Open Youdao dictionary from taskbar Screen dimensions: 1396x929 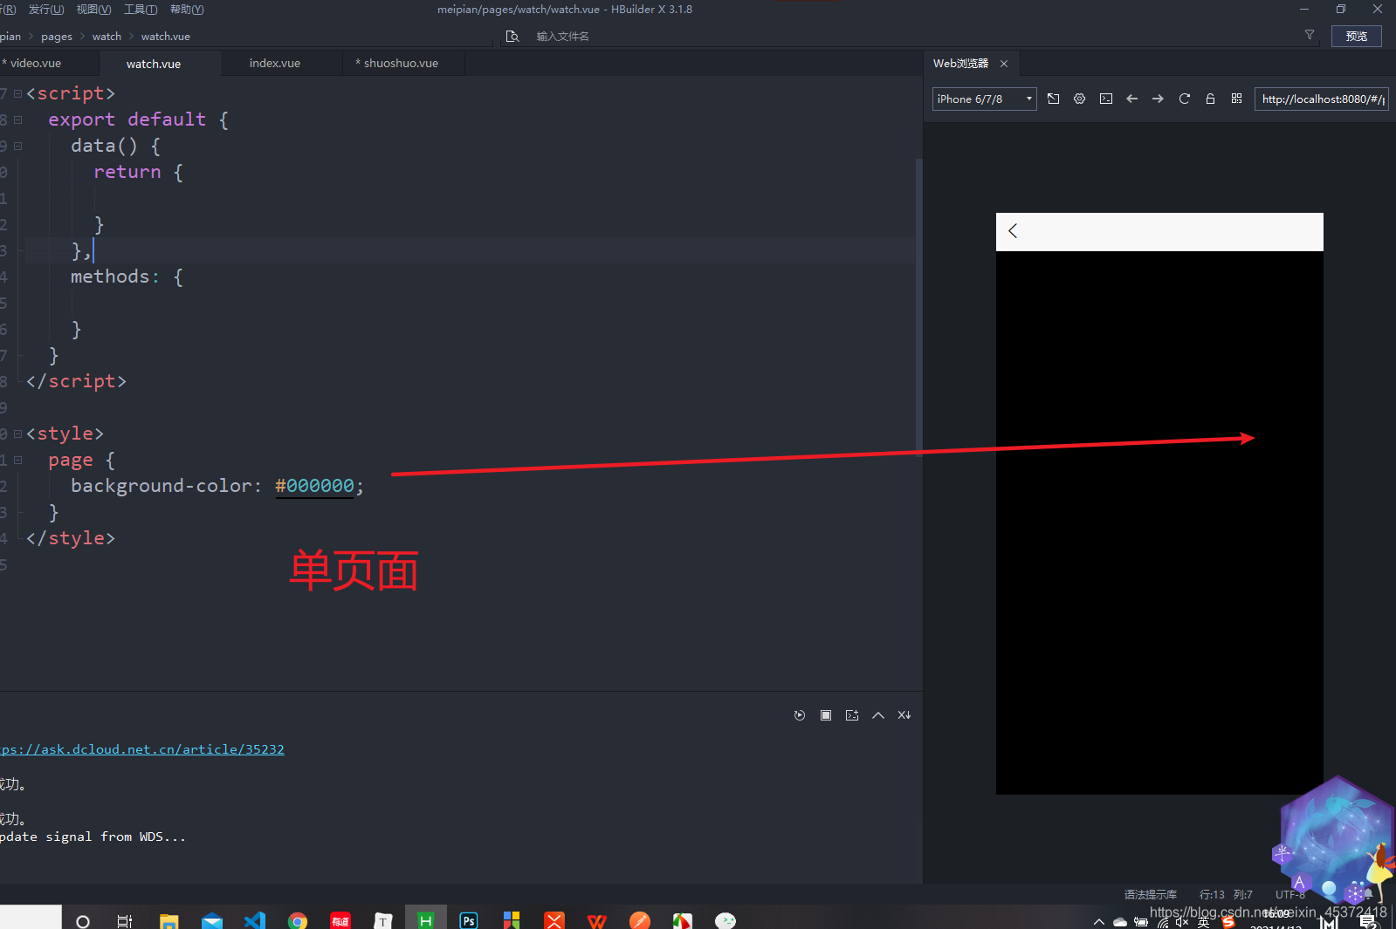click(340, 921)
